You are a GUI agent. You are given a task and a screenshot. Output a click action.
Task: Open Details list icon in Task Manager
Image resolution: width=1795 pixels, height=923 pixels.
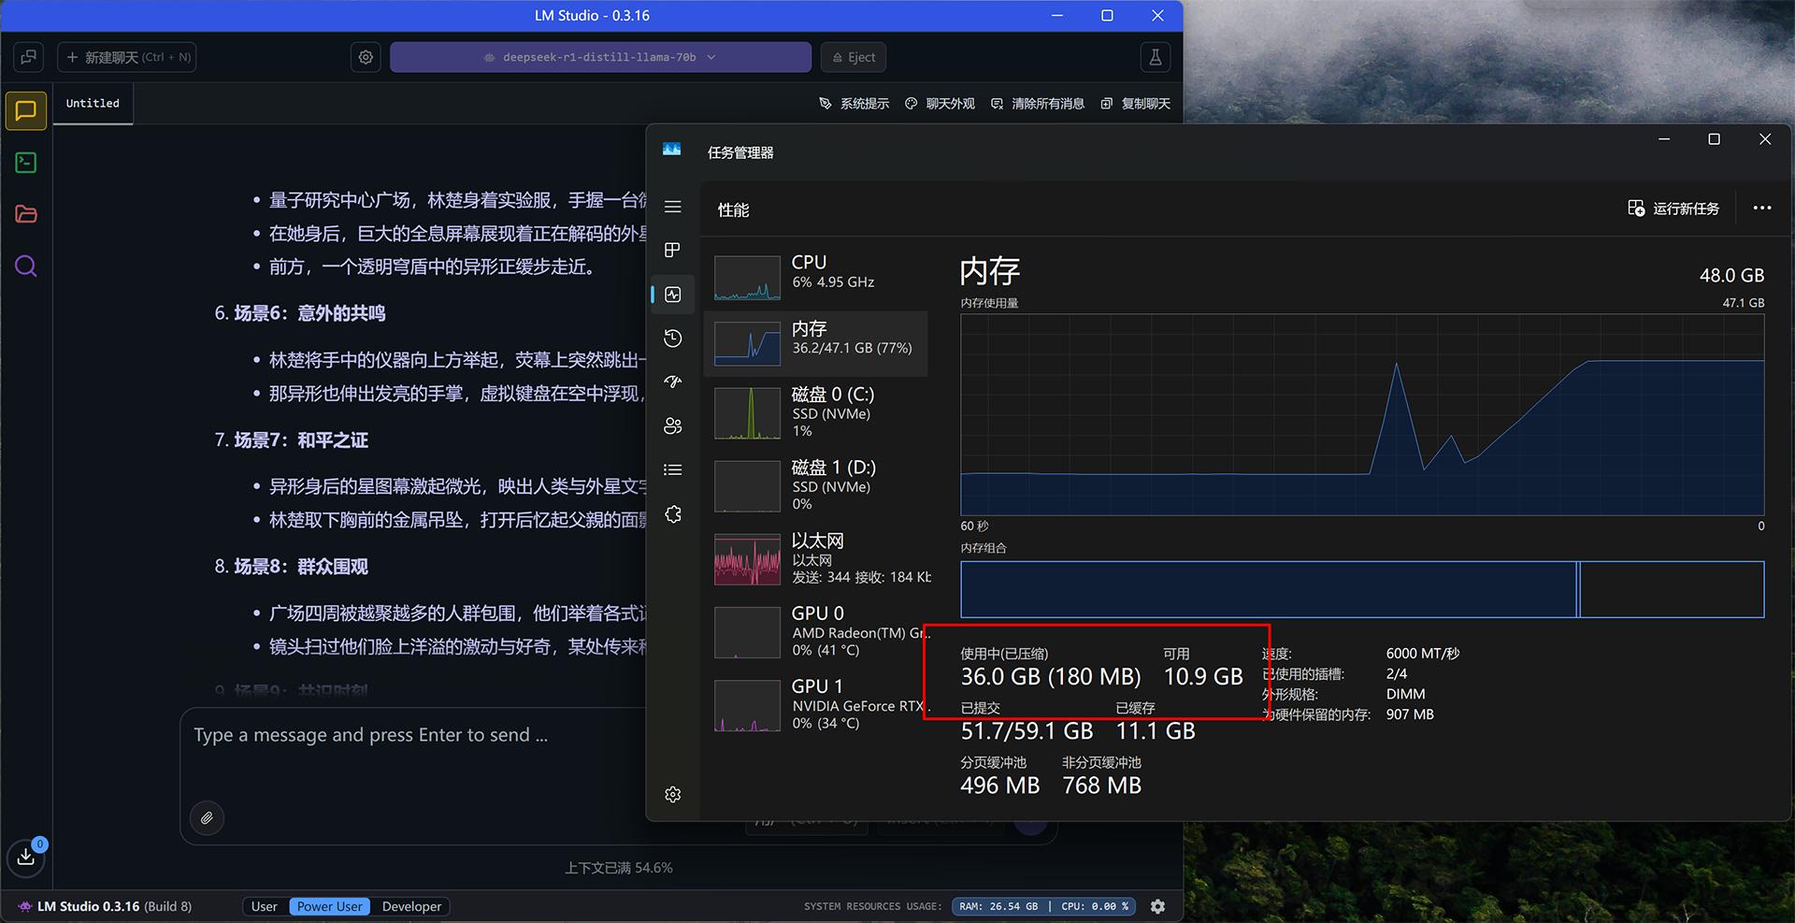tap(673, 469)
